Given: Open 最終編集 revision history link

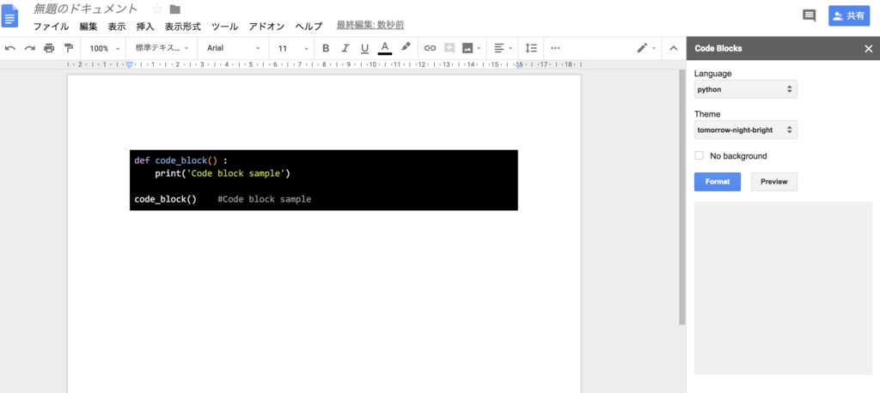Looking at the screenshot, I should [x=370, y=25].
